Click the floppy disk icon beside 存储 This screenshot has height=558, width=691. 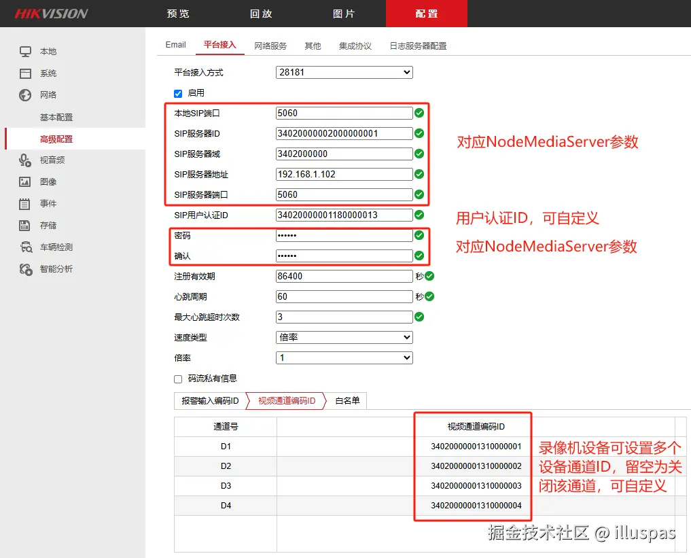click(x=24, y=225)
